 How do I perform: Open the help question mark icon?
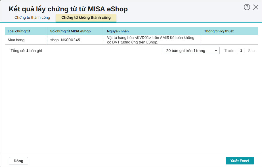pos(247,7)
